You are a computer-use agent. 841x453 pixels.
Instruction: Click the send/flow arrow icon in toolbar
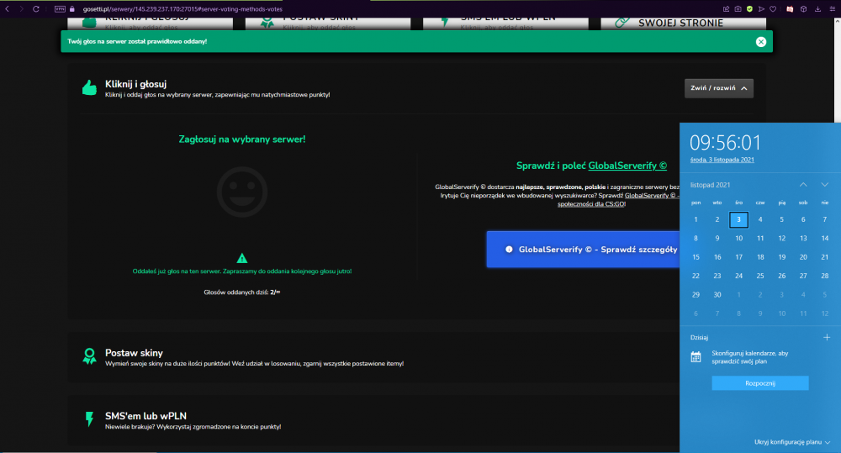click(x=761, y=8)
